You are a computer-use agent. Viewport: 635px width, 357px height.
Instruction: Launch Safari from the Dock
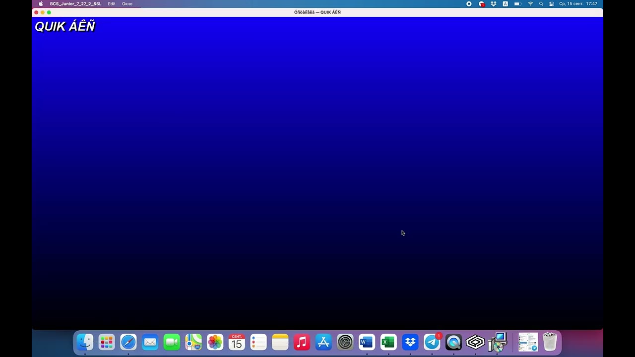(128, 342)
